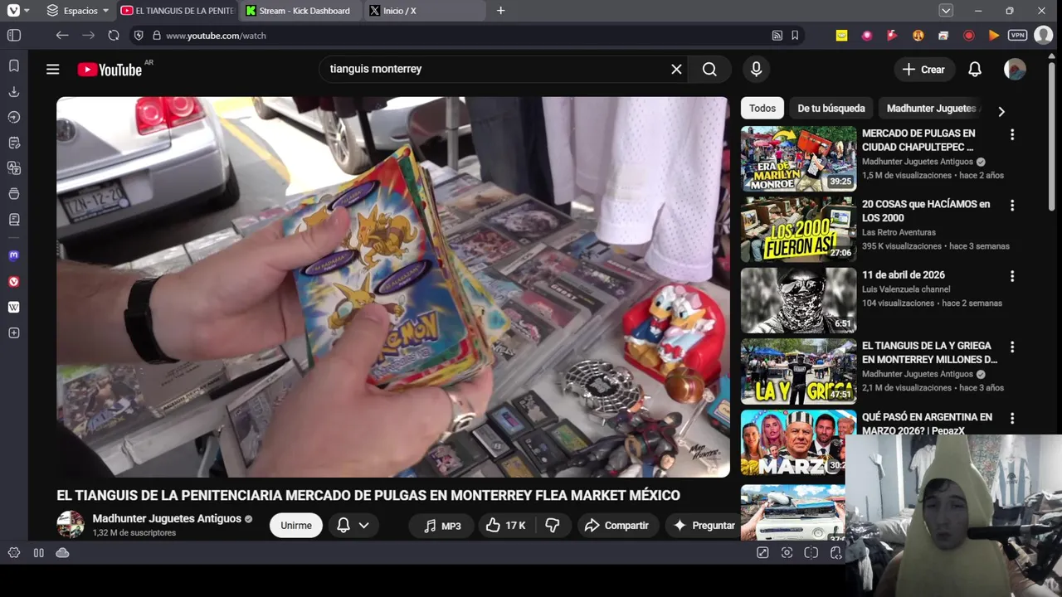Show more filter chips with right arrow
Image resolution: width=1062 pixels, height=597 pixels.
tap(1001, 111)
